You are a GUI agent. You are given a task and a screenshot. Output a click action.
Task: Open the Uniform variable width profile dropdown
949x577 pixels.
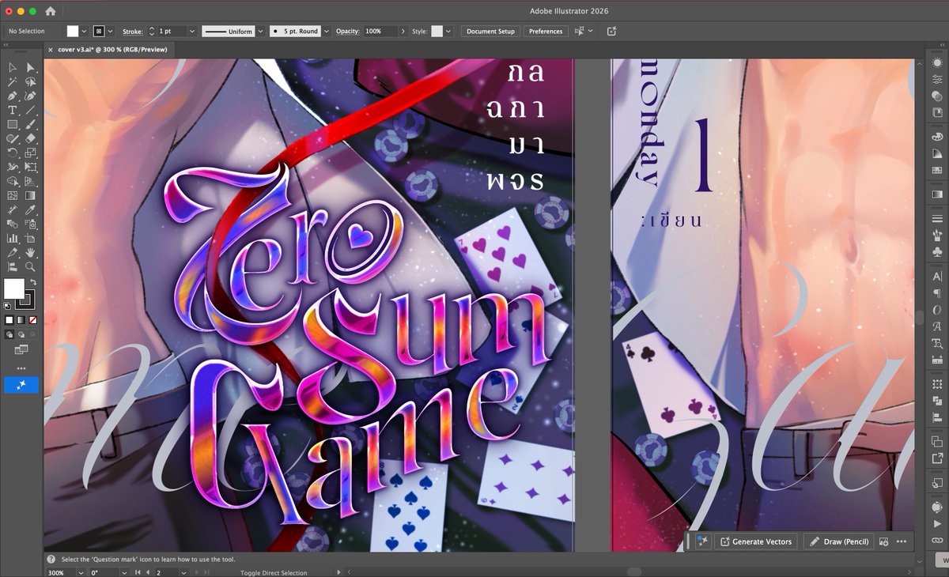[260, 32]
